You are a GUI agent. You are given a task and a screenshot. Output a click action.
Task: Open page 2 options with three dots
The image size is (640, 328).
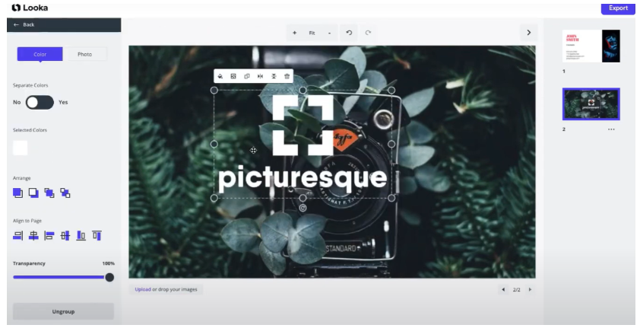(611, 129)
